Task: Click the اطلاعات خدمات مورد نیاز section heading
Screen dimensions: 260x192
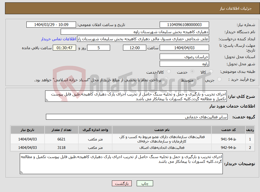Action: coord(232,106)
